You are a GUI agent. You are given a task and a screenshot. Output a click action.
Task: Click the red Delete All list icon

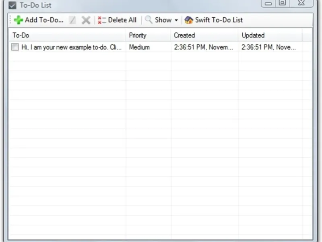tap(102, 20)
